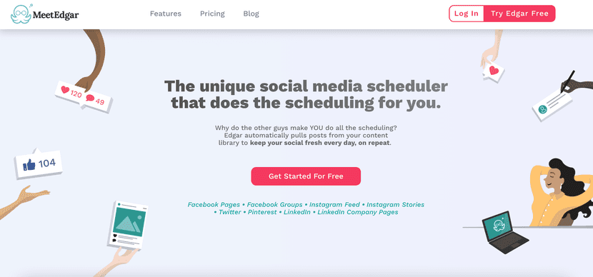The image size is (593, 277).
Task: Click the photo post card illustration
Action: (x=129, y=225)
